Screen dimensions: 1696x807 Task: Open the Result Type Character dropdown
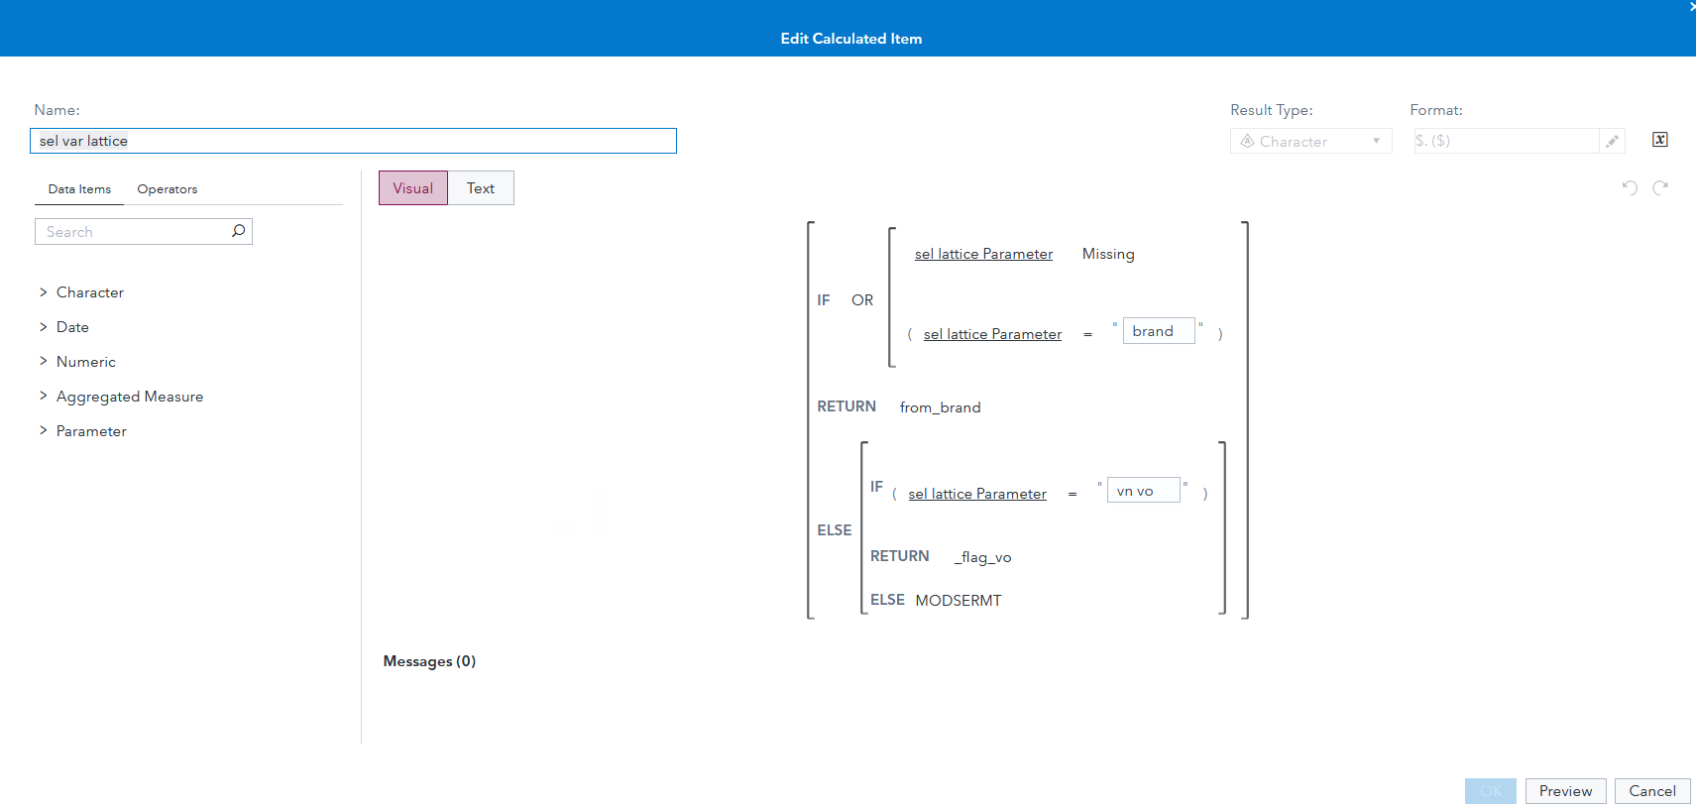1310,142
